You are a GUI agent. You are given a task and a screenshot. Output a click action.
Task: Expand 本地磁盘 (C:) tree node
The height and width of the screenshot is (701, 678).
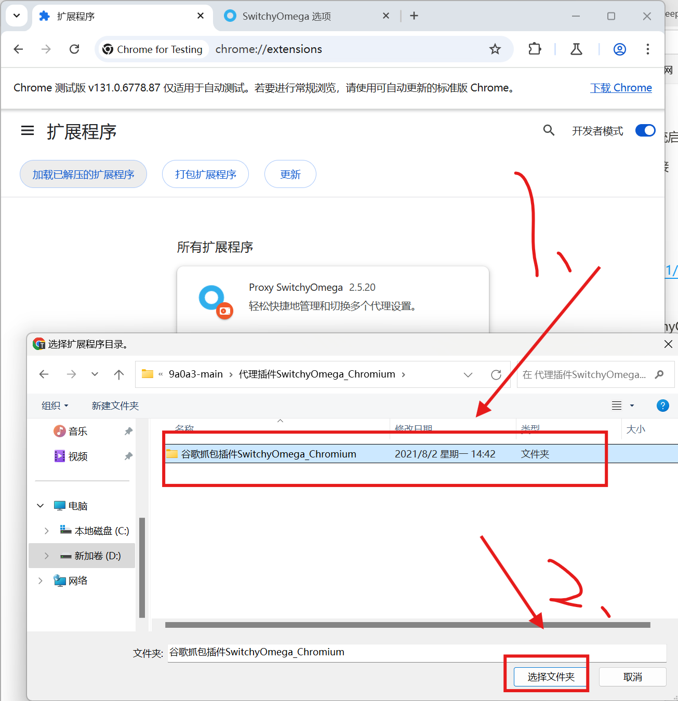47,531
